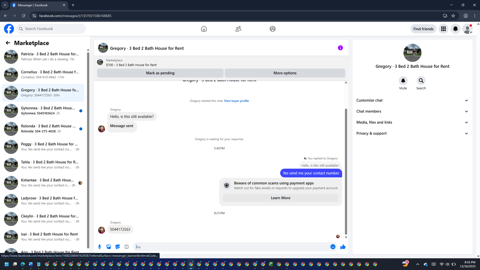This screenshot has width=480, height=270.
Task: Click the Facebook logo
Action: (x=9, y=29)
